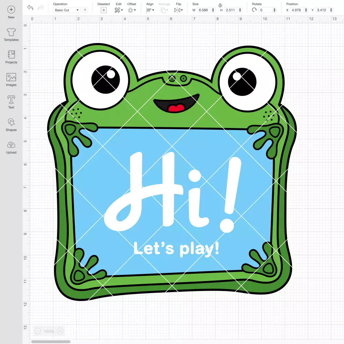Click the X position field 4.978
Image resolution: width=344 pixels, height=344 pixels.
pos(297,10)
